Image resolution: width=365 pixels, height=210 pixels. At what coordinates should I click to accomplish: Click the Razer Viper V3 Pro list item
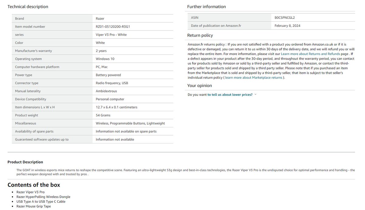(30, 192)
